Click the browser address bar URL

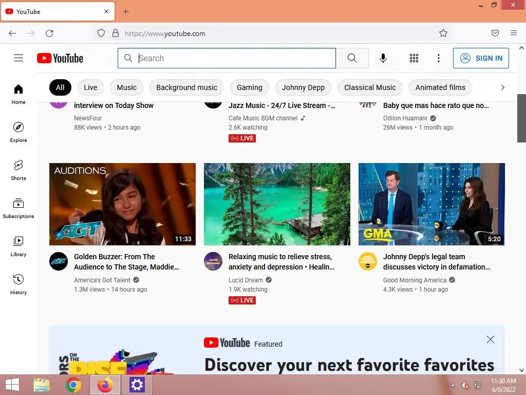point(165,33)
